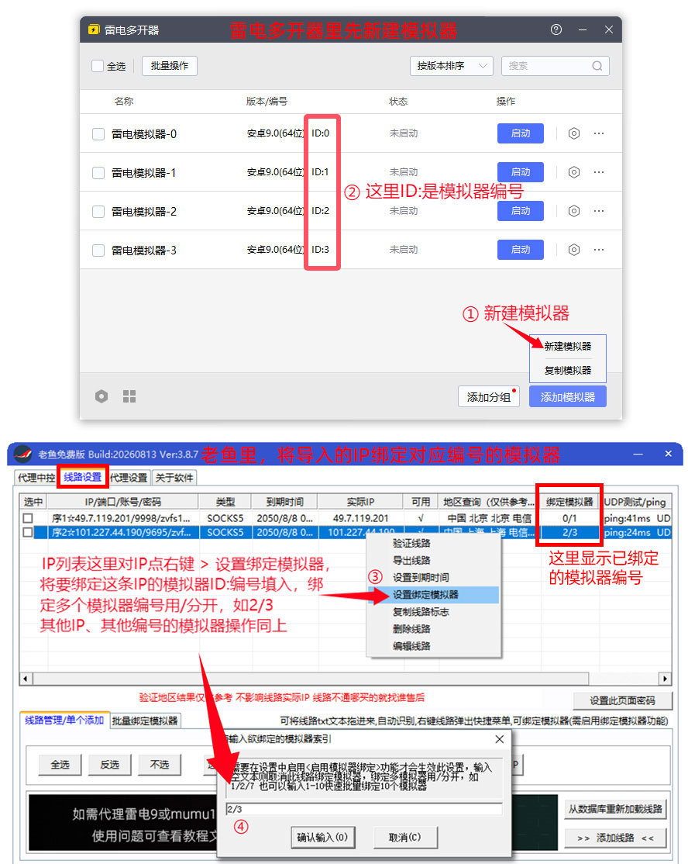Select checkbox for 雷电模拟器-0
This screenshot has height=864, width=688.
click(98, 134)
